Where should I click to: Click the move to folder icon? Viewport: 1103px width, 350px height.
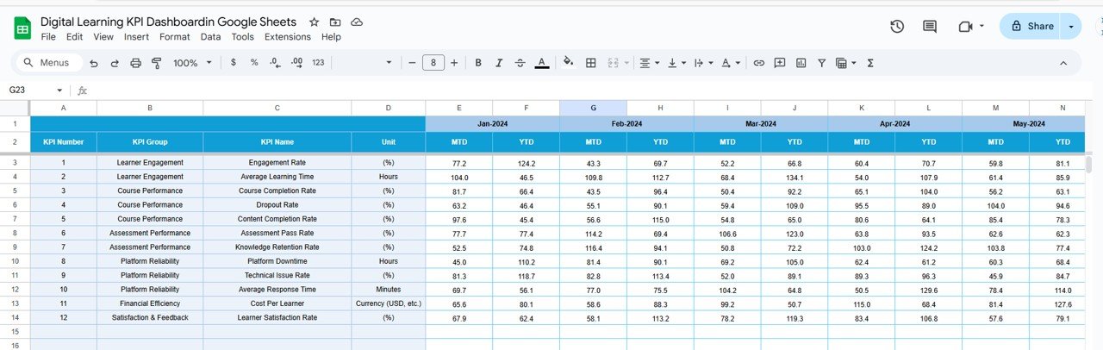click(335, 22)
